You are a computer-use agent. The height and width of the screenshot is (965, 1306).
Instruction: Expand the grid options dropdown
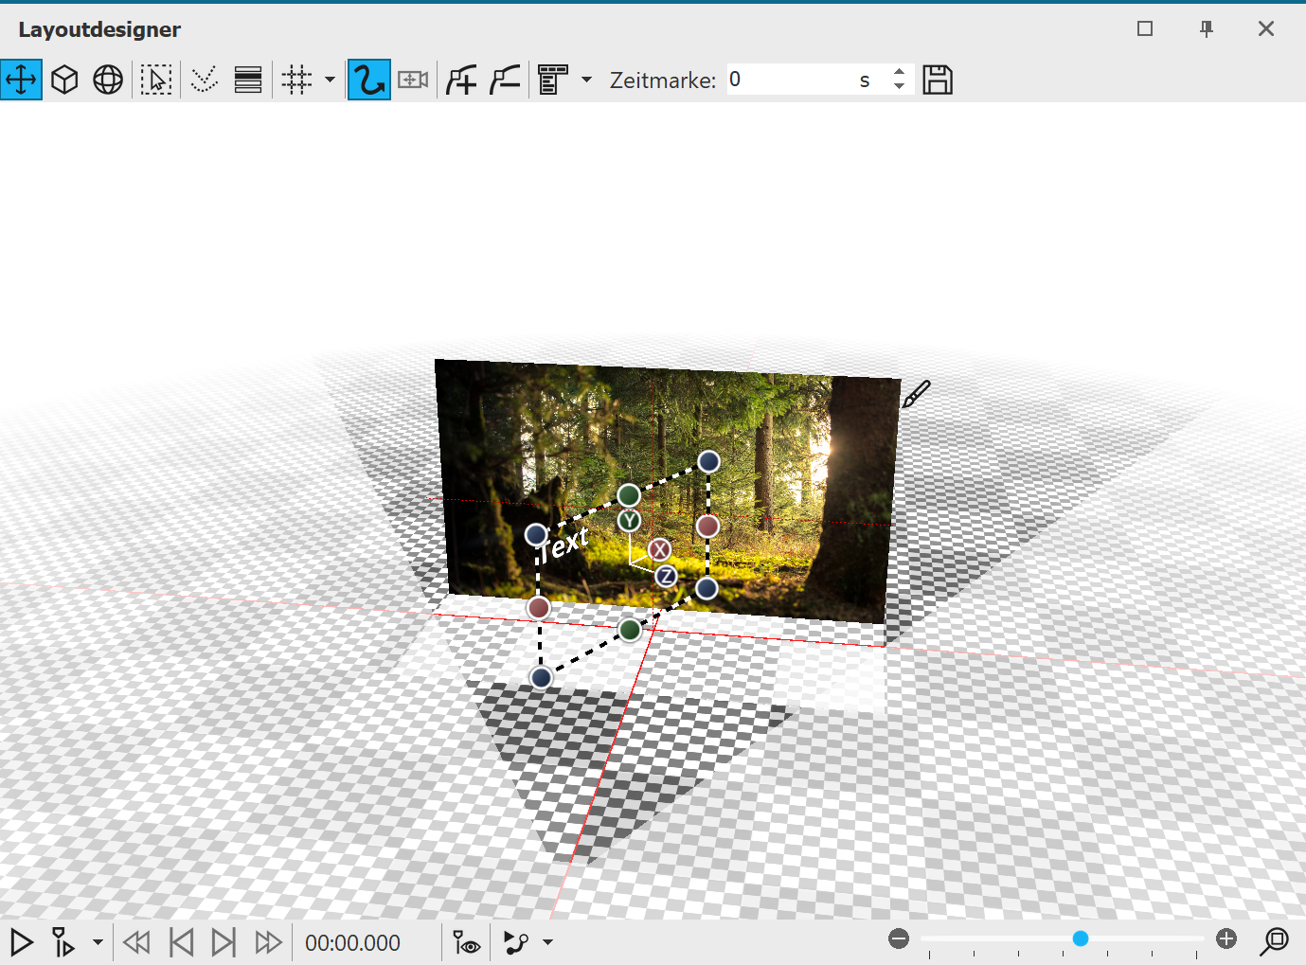pyautogui.click(x=329, y=80)
